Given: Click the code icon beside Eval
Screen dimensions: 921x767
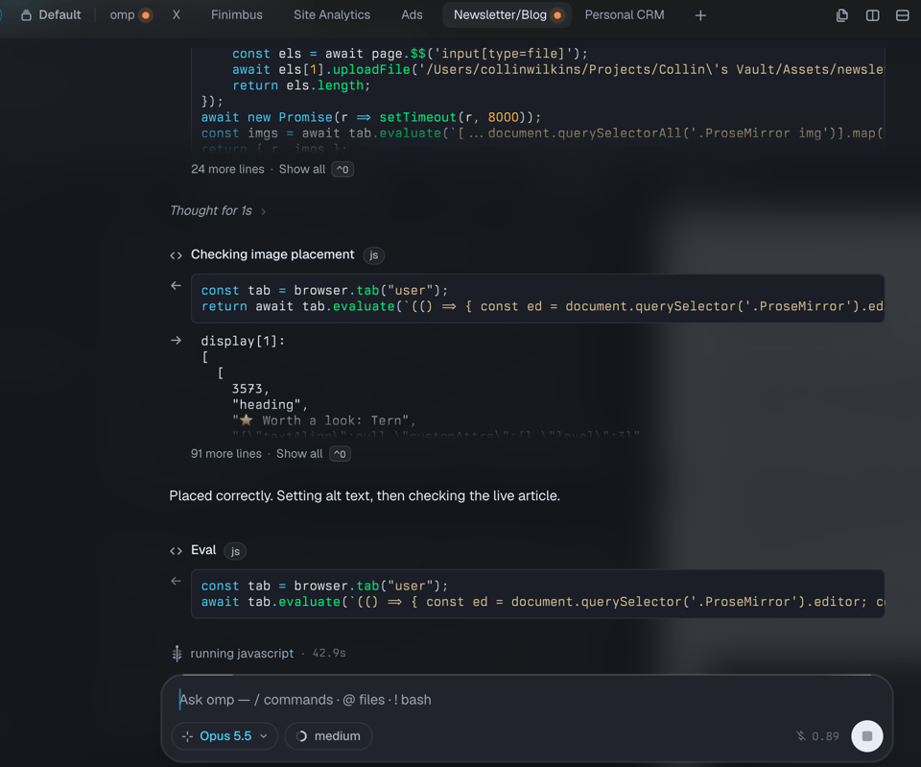Looking at the screenshot, I should coord(176,551).
